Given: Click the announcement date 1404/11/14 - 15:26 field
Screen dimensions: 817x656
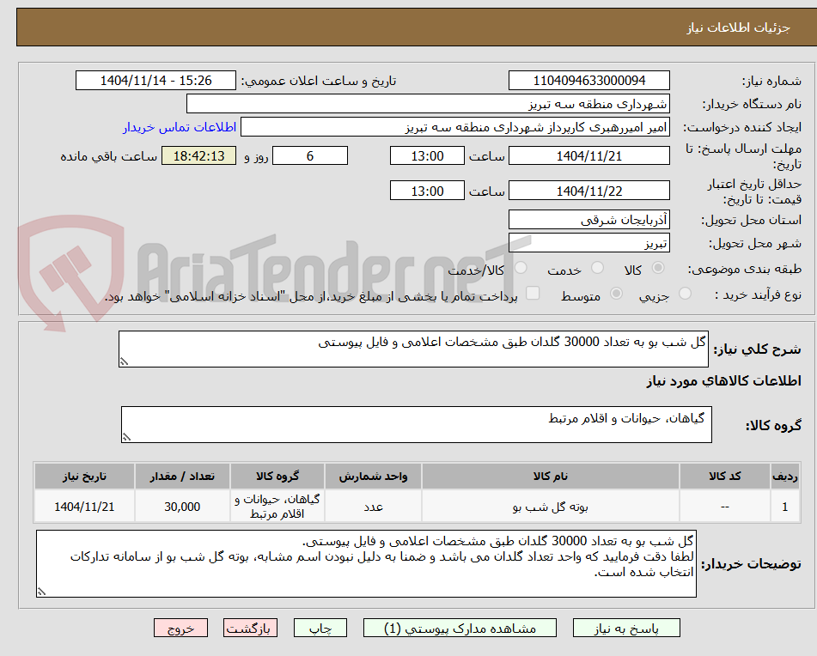Looking at the screenshot, I should pos(155,81).
